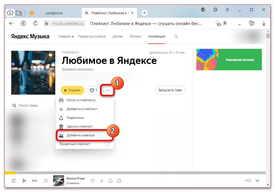The image size is (275, 192).
Task: Like the current track in the player
Action: 93,181
